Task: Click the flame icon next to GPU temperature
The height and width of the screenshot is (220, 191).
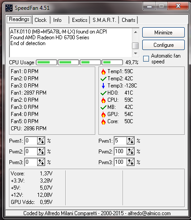Action: click(x=103, y=114)
